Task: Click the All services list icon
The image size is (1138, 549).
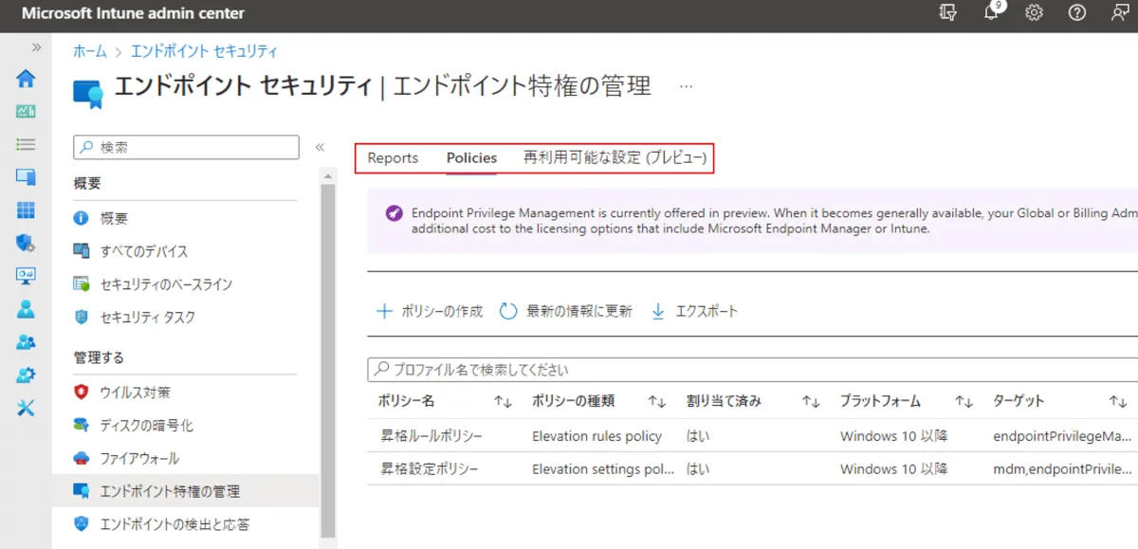Action: pos(26,144)
